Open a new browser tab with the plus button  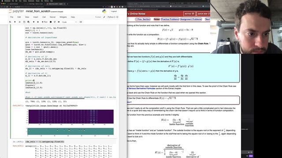tap(67, 4)
